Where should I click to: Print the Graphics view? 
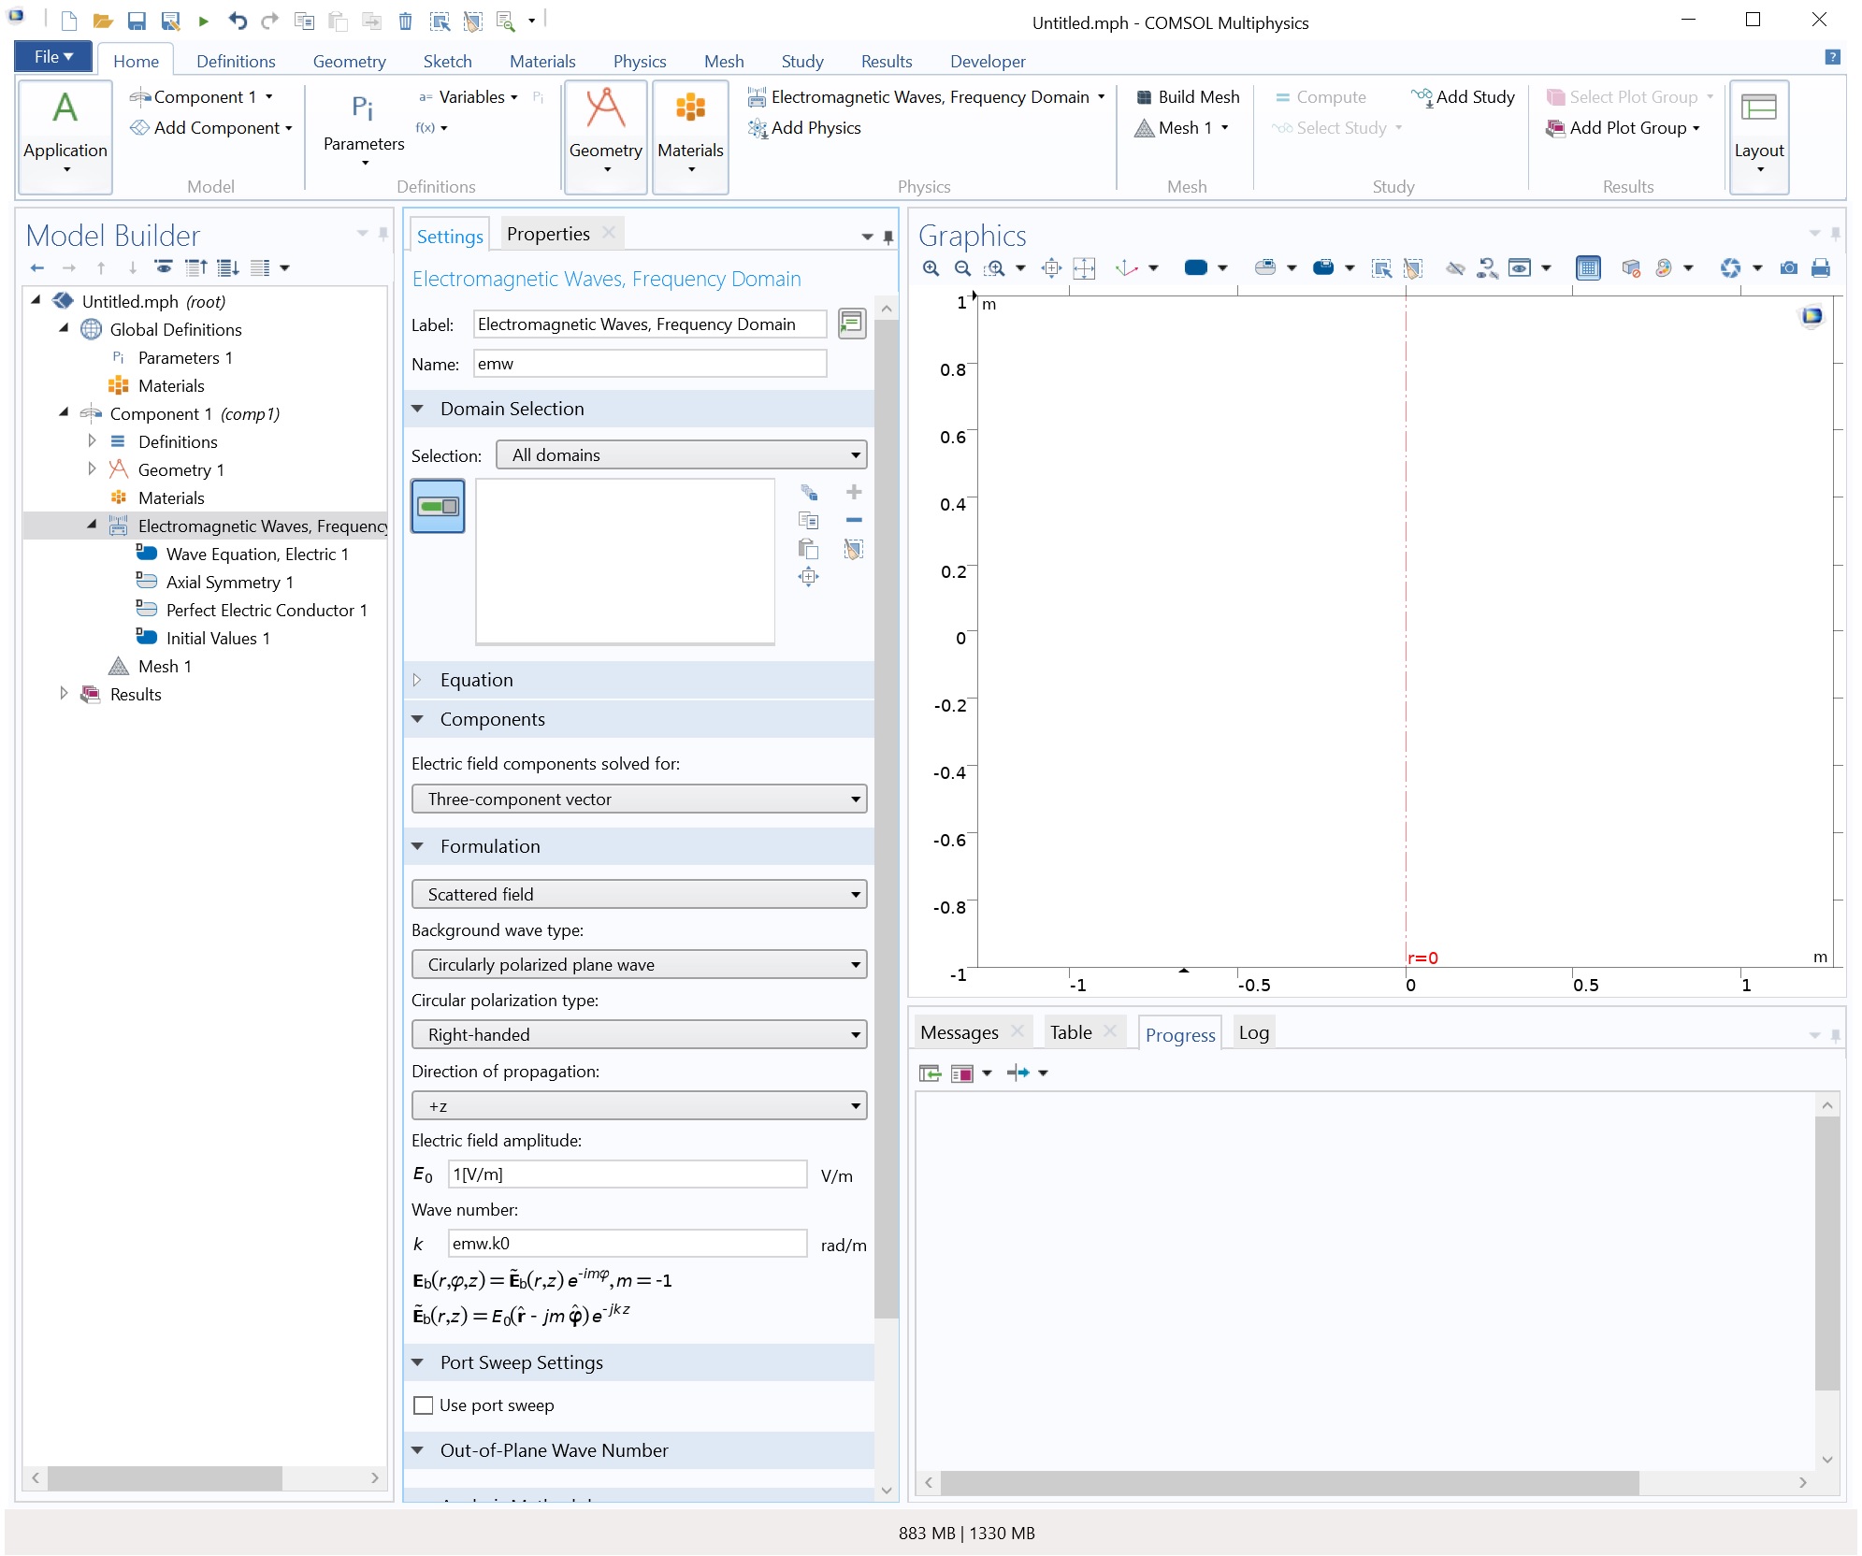pyautogui.click(x=1820, y=268)
